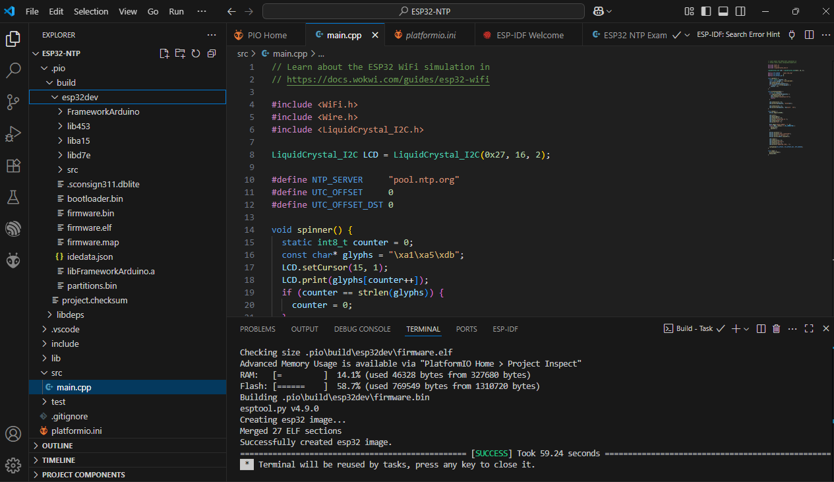Toggle the primary side bar visibility
The width and height of the screenshot is (834, 482).
[706, 11]
